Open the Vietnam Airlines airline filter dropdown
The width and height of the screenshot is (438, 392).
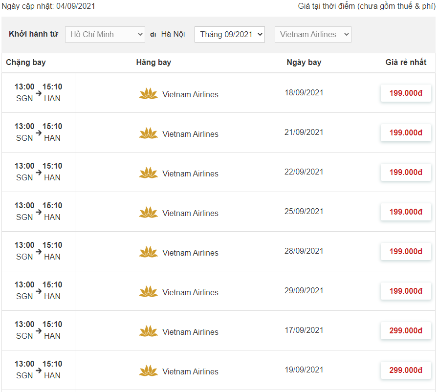(x=313, y=34)
